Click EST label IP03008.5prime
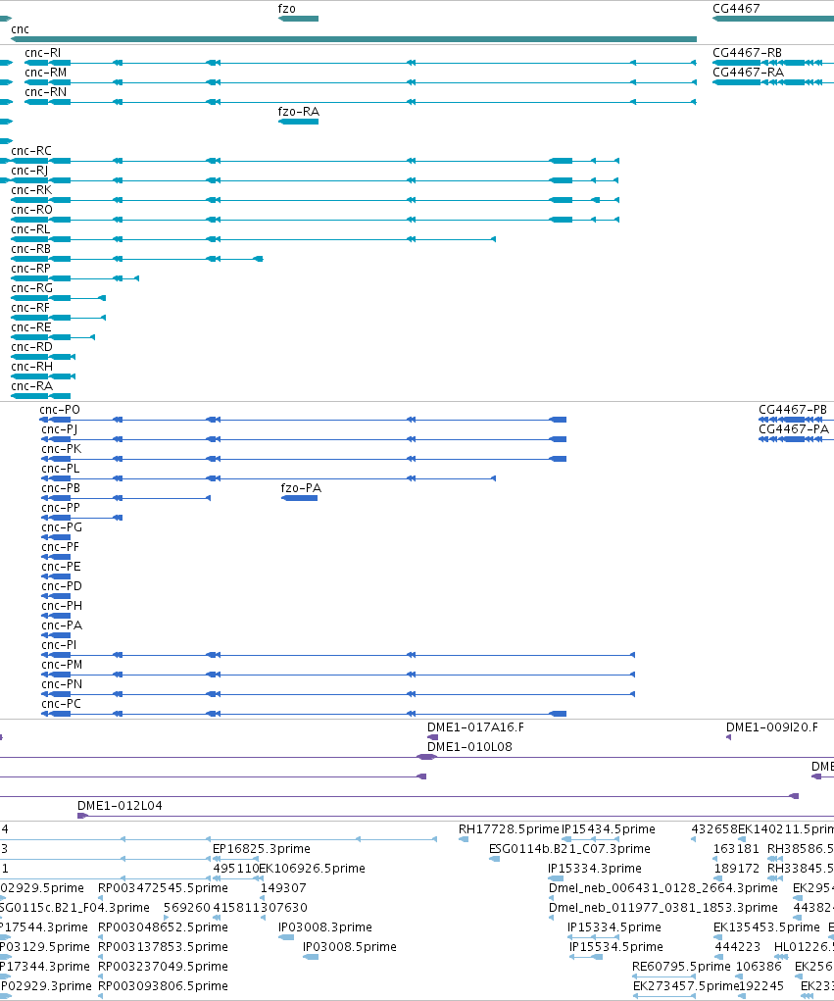 click(x=349, y=947)
